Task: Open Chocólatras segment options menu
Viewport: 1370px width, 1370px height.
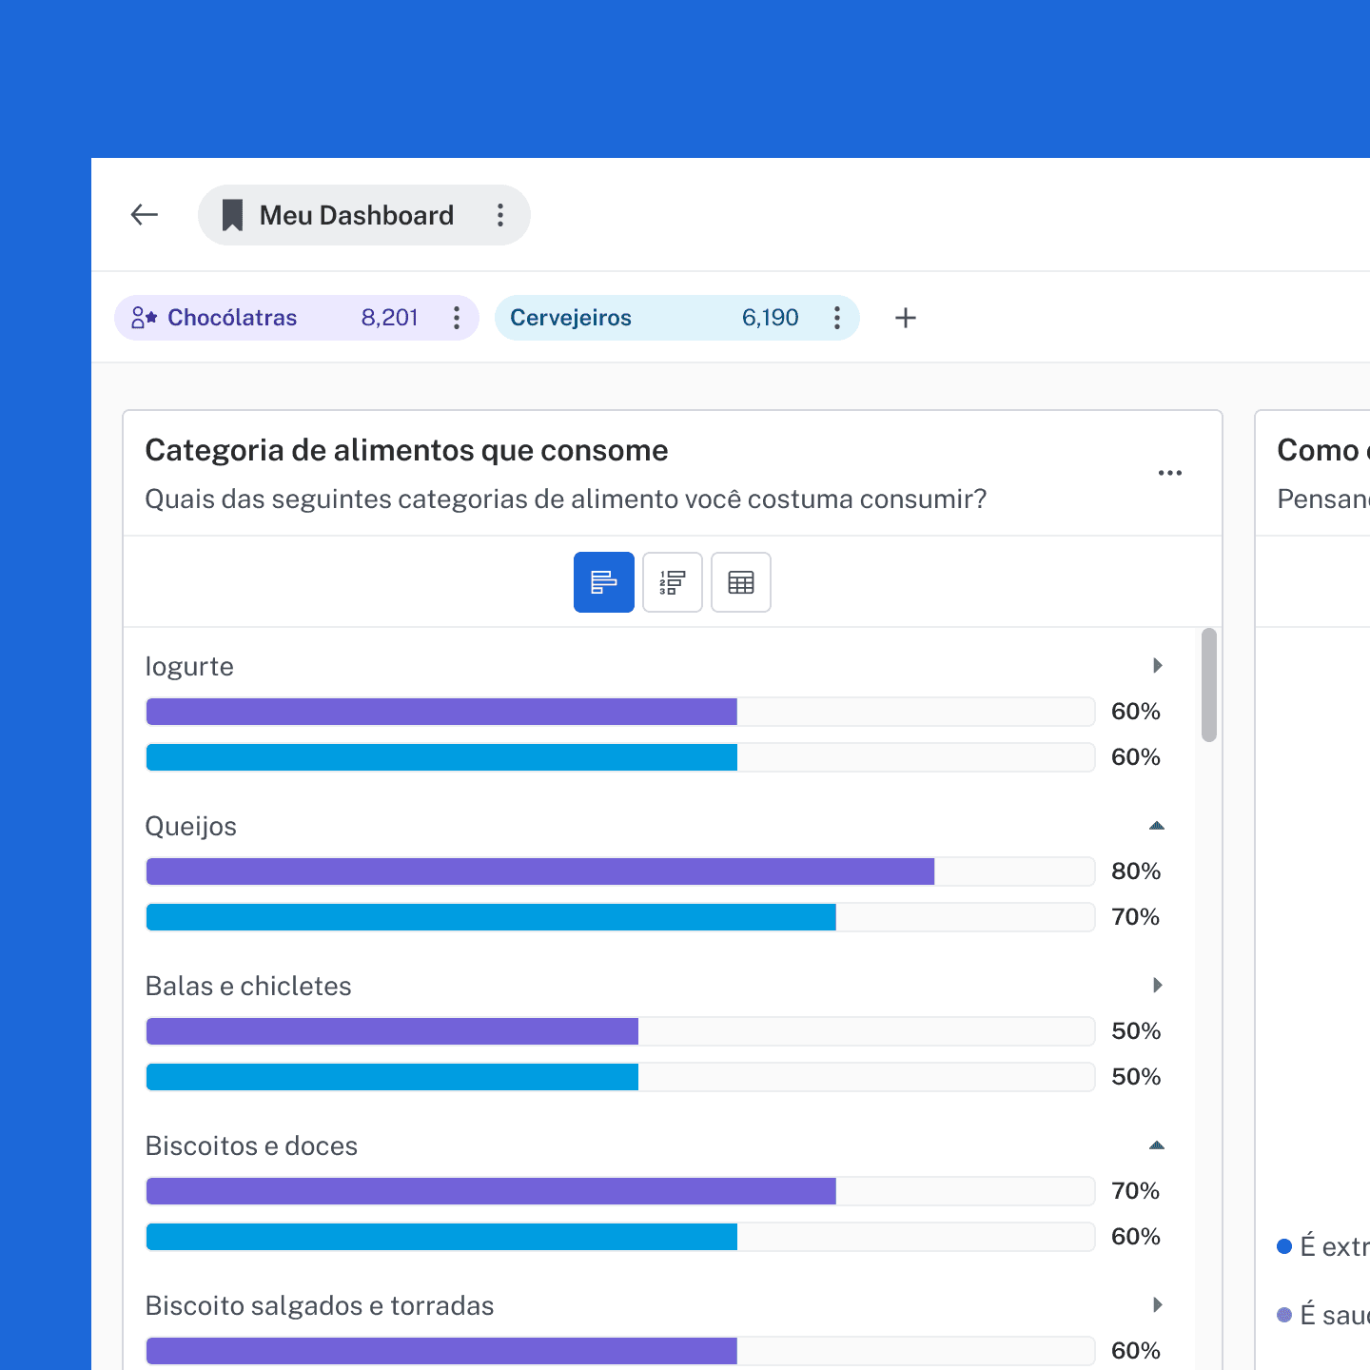Action: point(457,318)
